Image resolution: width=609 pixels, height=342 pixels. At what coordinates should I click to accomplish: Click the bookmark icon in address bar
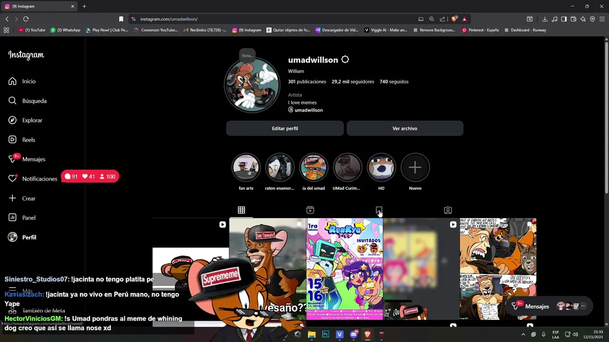(x=121, y=19)
